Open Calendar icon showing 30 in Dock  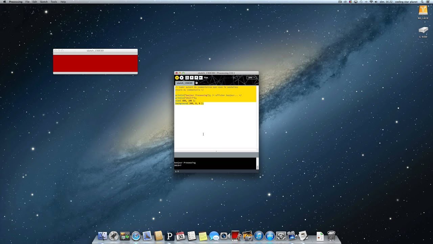(181, 236)
